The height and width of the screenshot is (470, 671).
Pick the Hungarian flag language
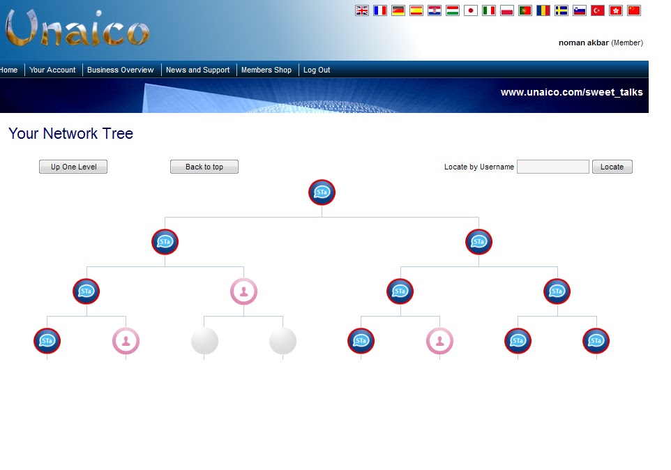point(452,10)
